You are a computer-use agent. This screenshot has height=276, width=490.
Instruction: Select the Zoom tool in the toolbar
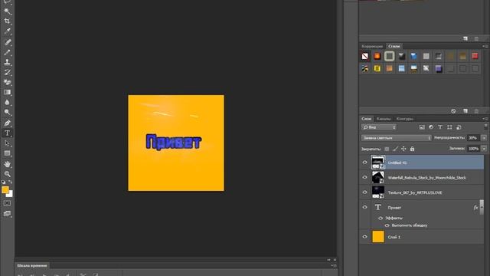tap(7, 174)
